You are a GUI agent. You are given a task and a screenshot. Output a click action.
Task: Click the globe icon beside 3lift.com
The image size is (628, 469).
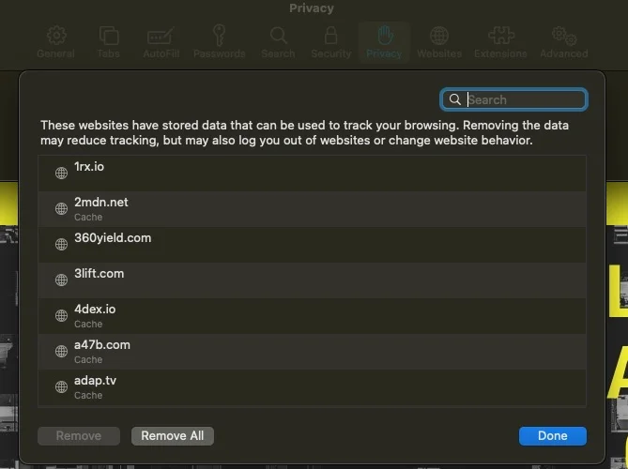[61, 280]
